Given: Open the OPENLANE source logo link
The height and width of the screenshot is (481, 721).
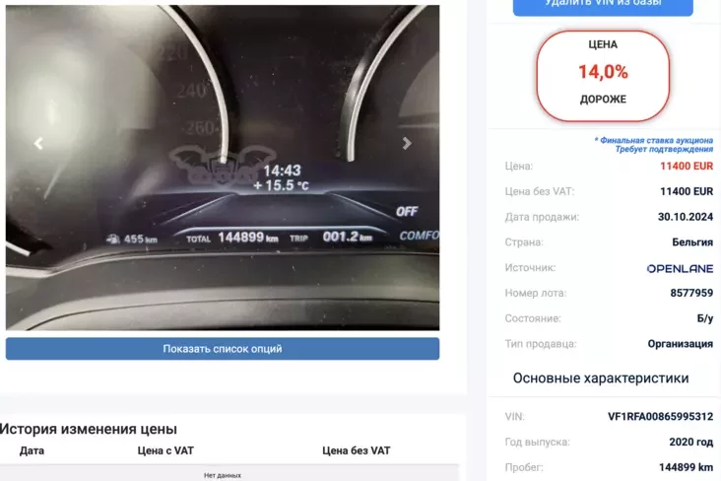Looking at the screenshot, I should pyautogui.click(x=680, y=268).
